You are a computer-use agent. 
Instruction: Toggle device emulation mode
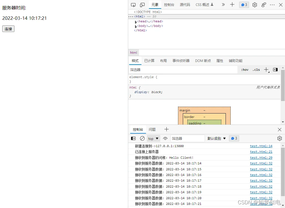142,5
